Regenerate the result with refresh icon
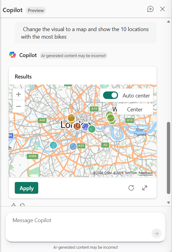 tap(131, 188)
